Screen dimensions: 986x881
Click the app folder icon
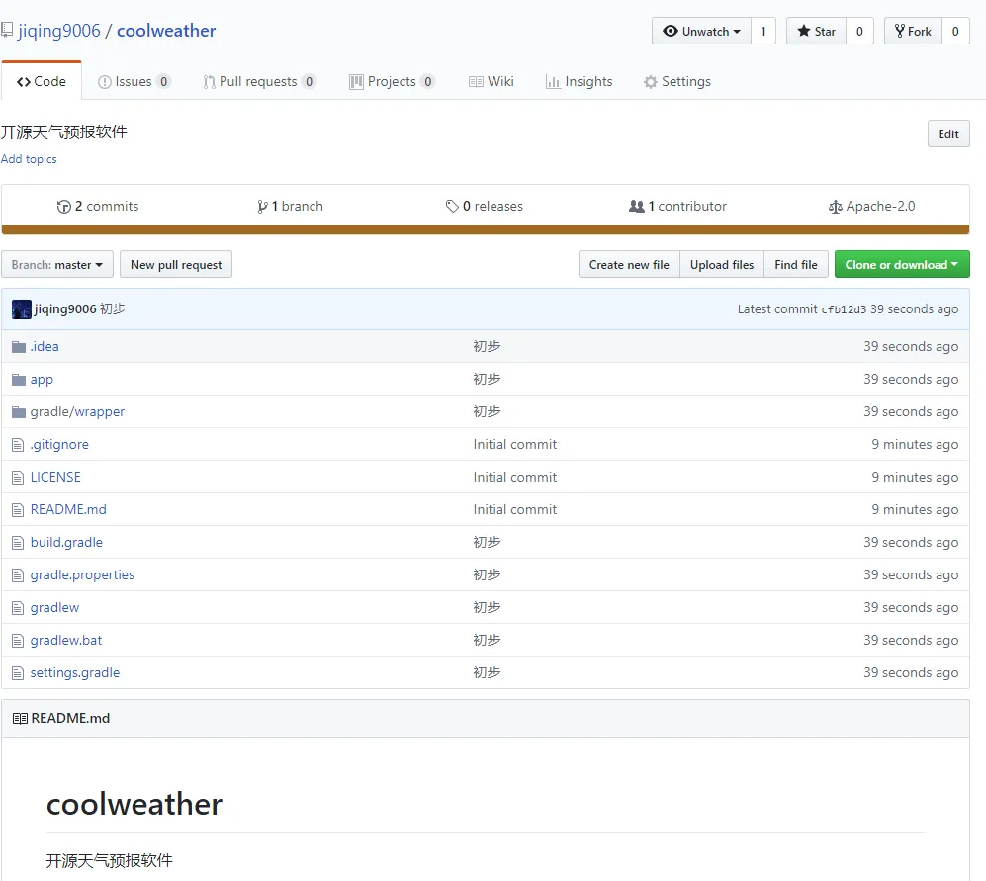[19, 379]
